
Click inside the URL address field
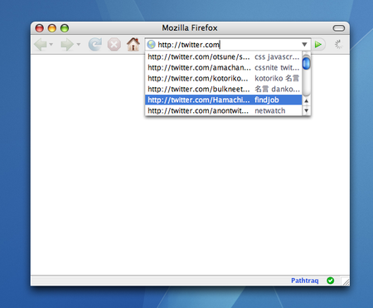tap(228, 45)
